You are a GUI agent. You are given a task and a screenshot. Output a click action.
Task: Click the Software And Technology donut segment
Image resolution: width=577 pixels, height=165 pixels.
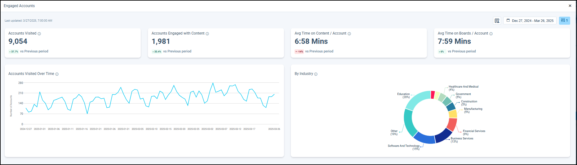424,138
